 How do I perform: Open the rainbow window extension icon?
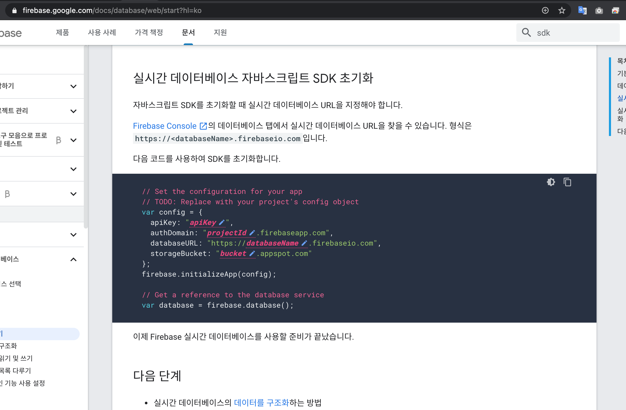615,11
